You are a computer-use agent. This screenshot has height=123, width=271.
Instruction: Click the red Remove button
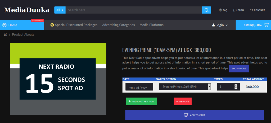pyautogui.click(x=183, y=101)
